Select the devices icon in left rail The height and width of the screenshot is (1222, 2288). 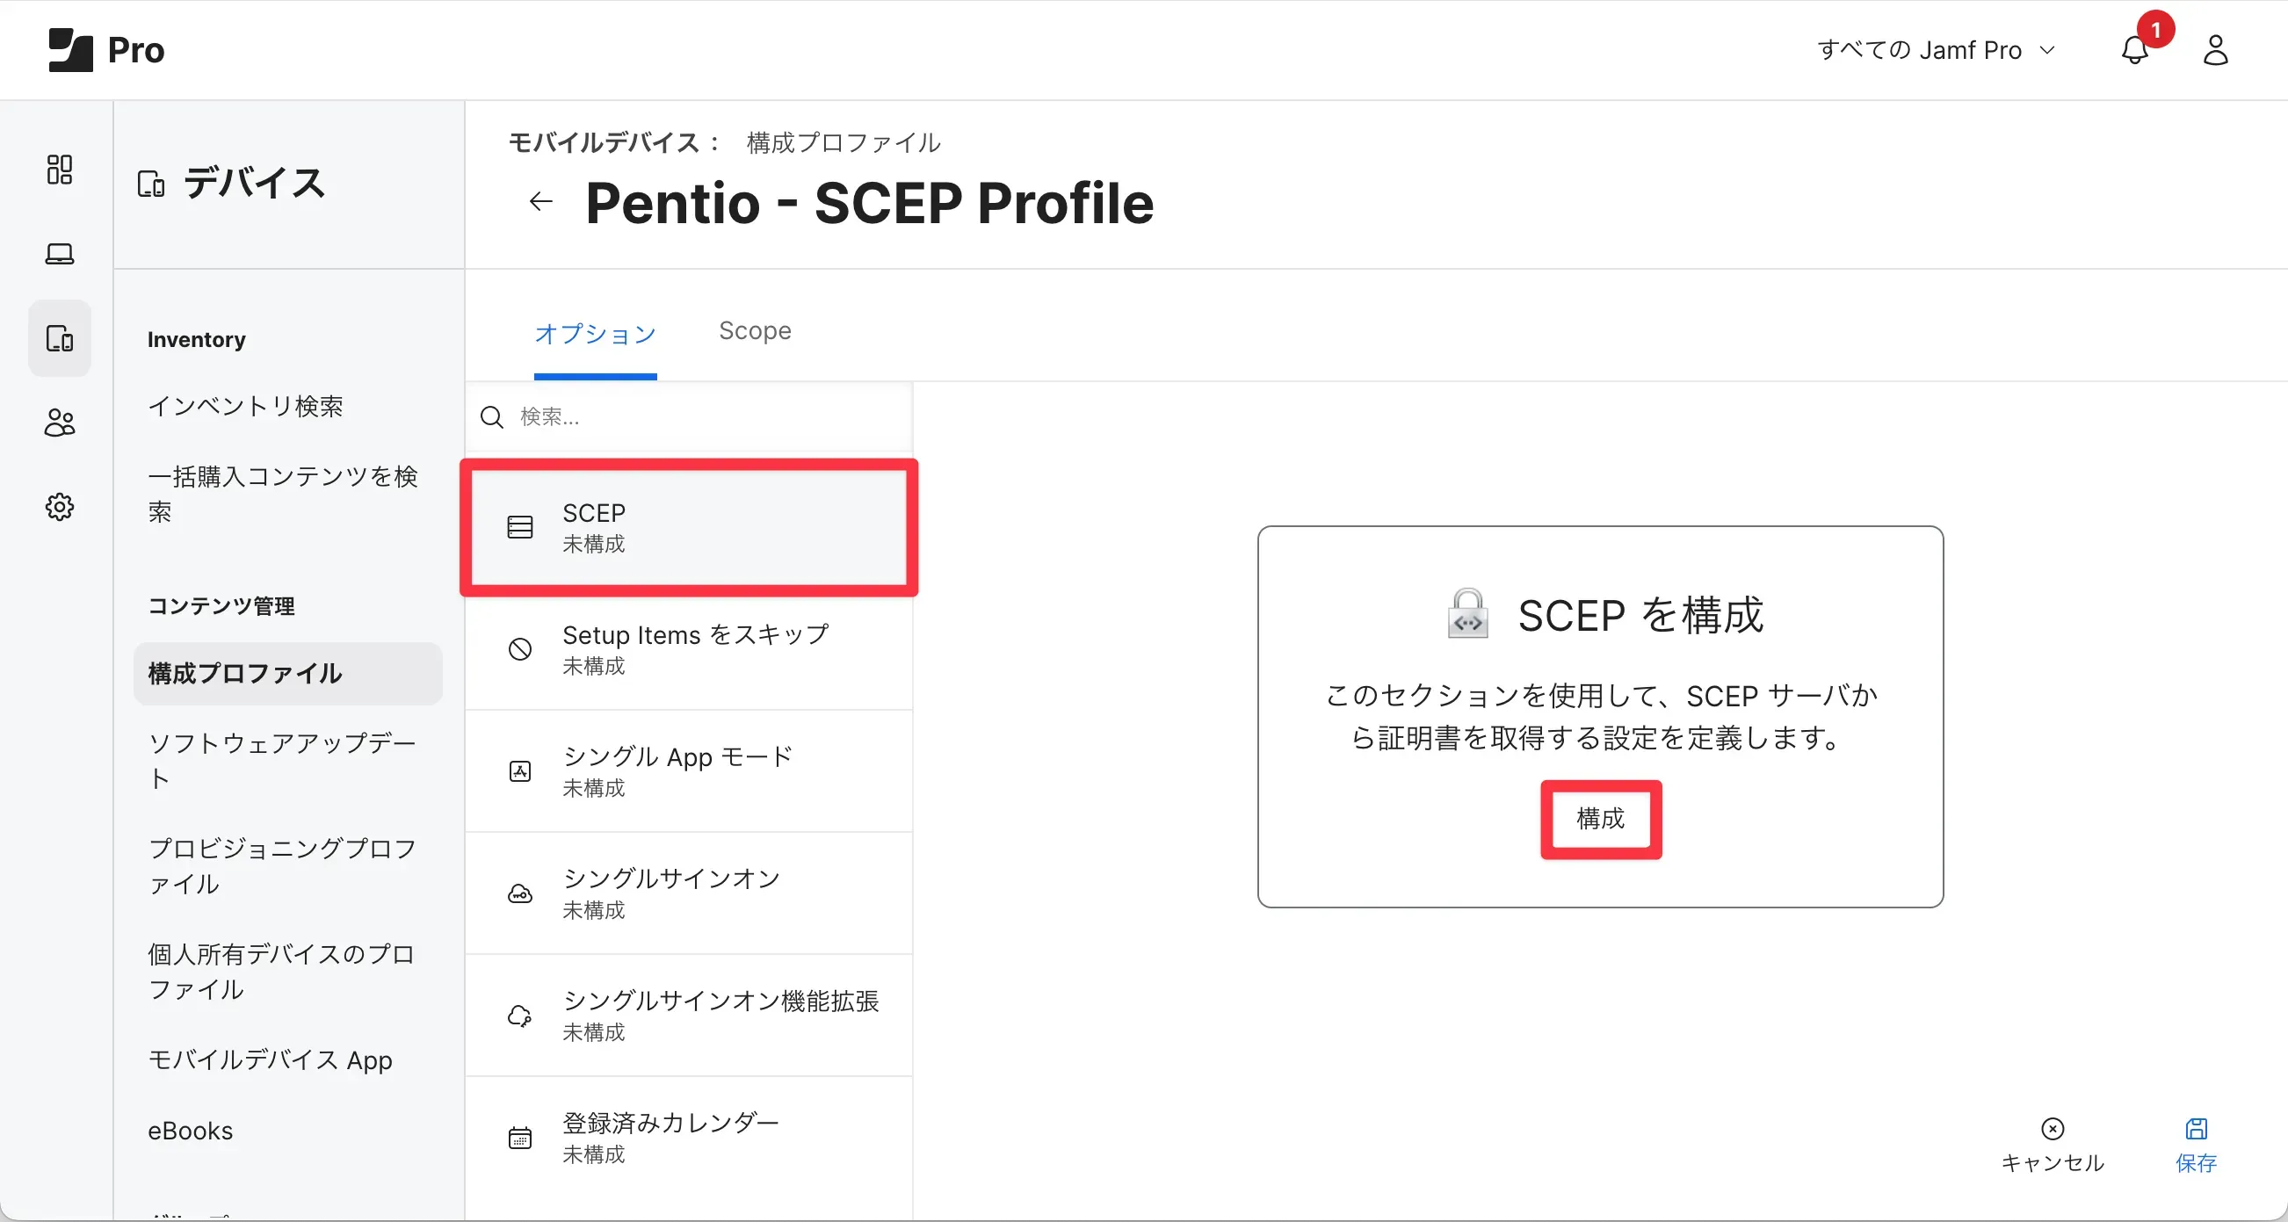pyautogui.click(x=60, y=338)
